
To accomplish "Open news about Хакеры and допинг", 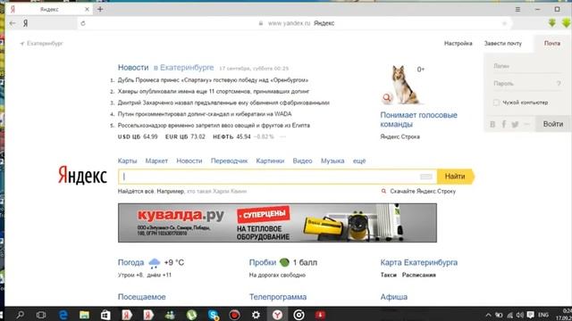I will [214, 91].
